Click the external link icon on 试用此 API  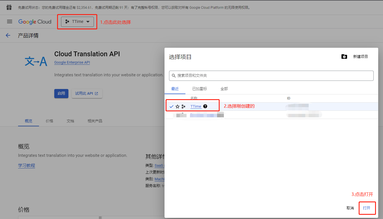tap(96, 94)
